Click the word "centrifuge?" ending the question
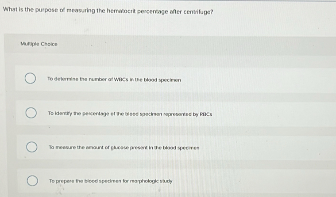Image resolution: width=336 pixels, height=197 pixels. (199, 11)
